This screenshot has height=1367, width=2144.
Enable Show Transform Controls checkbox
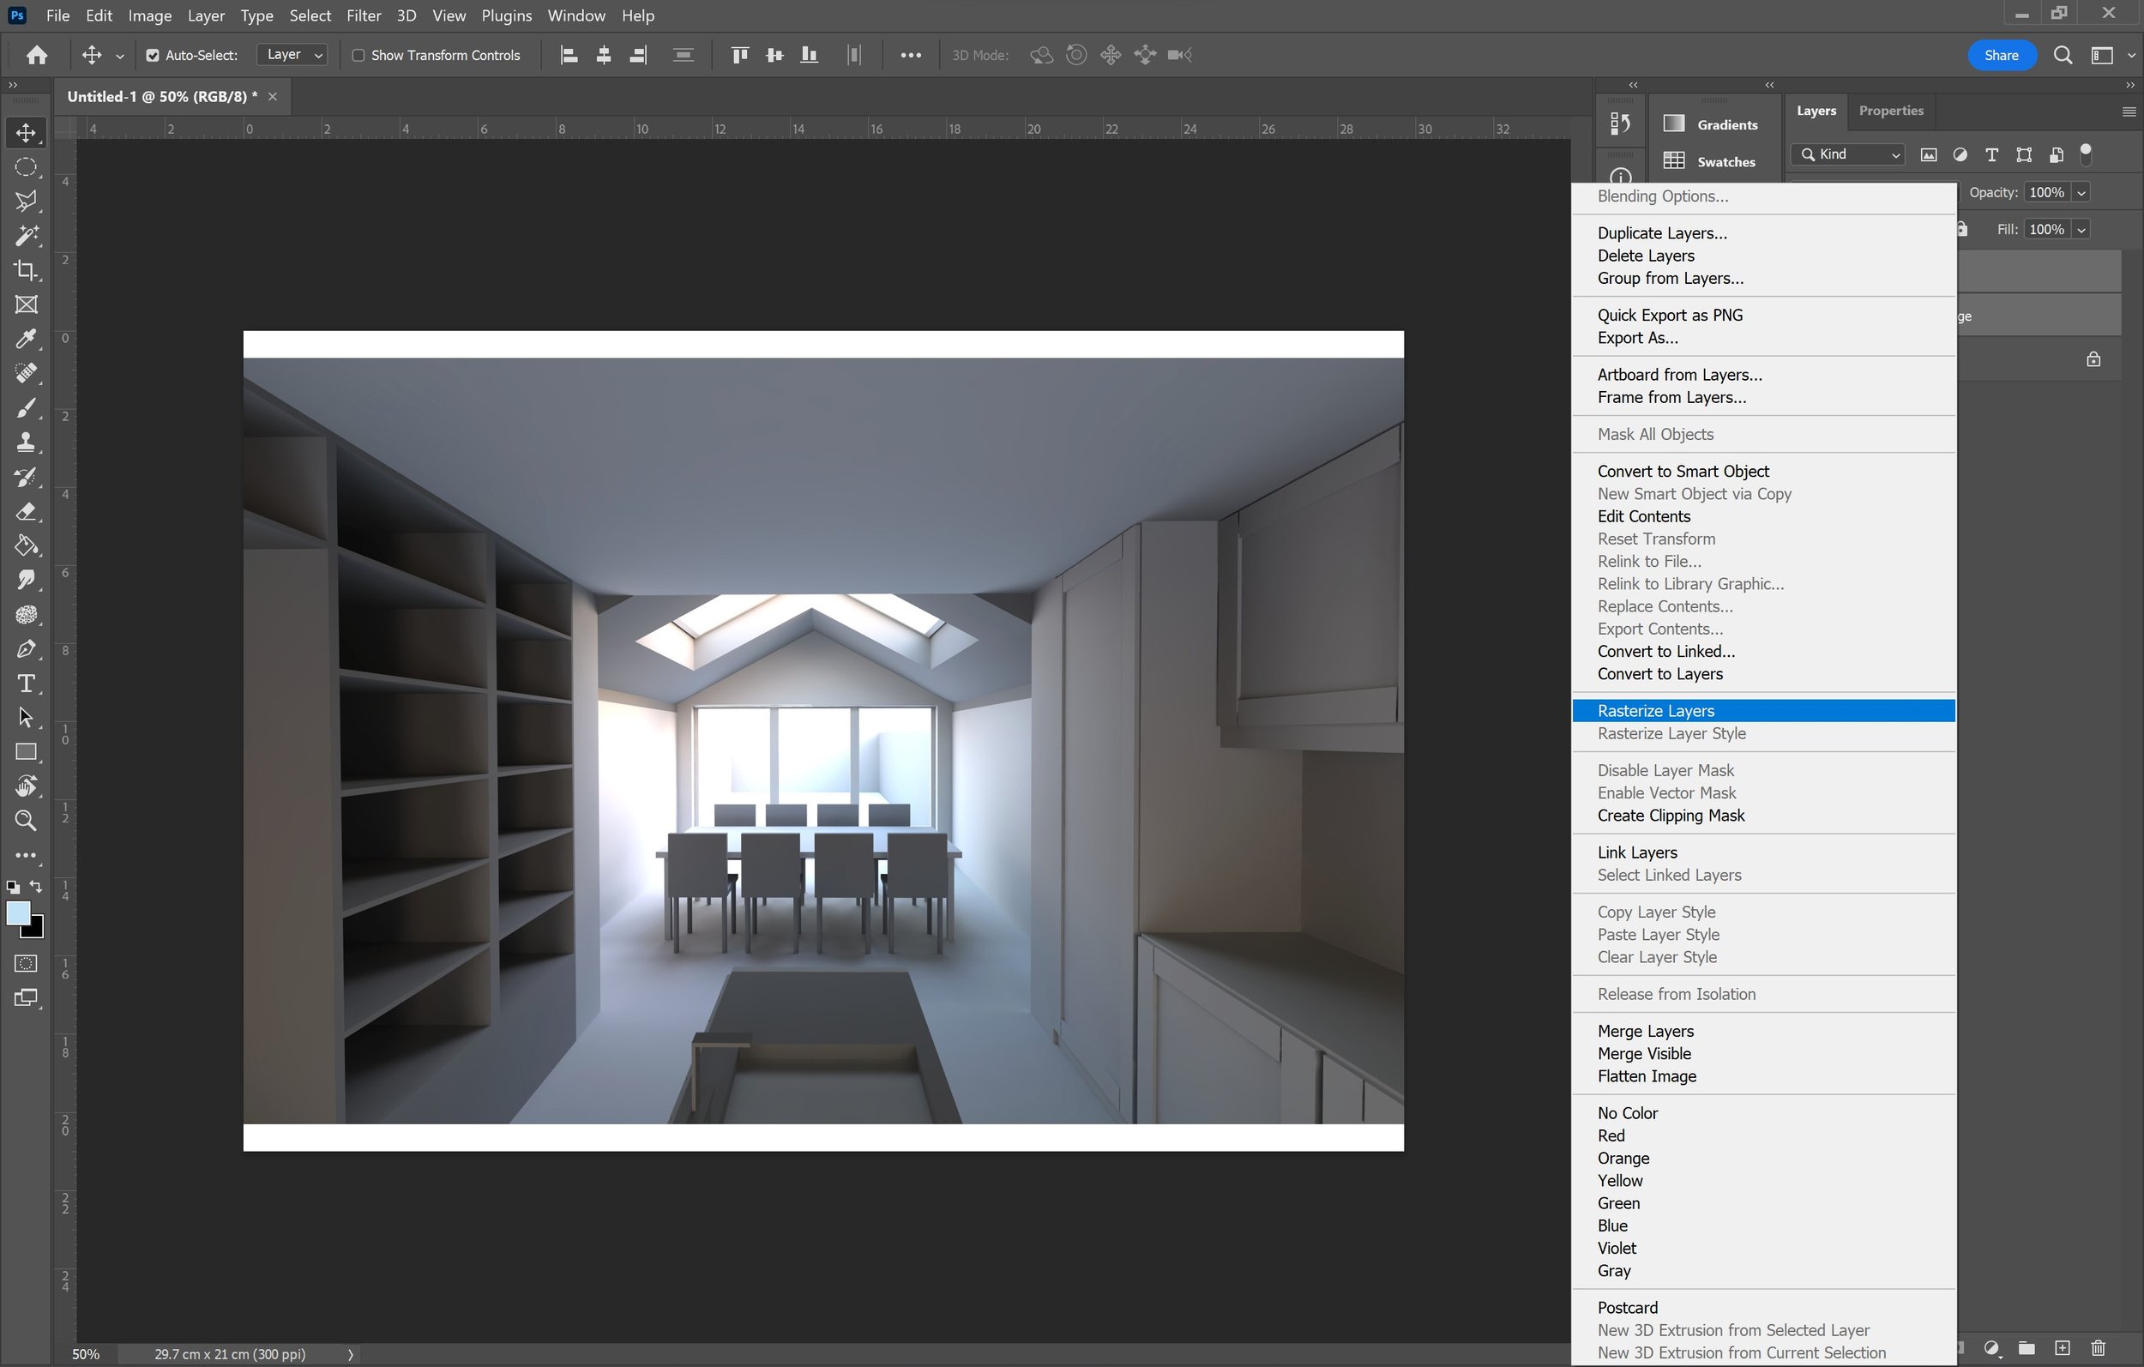coord(358,55)
